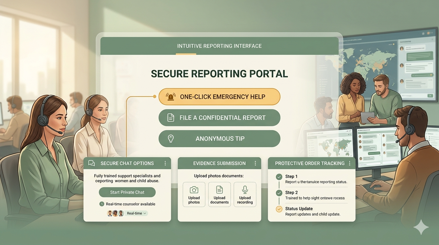The width and height of the screenshot is (439, 245).
Task: Click the chat bubbles icon in Secure Chat Options header
Action: [92, 163]
